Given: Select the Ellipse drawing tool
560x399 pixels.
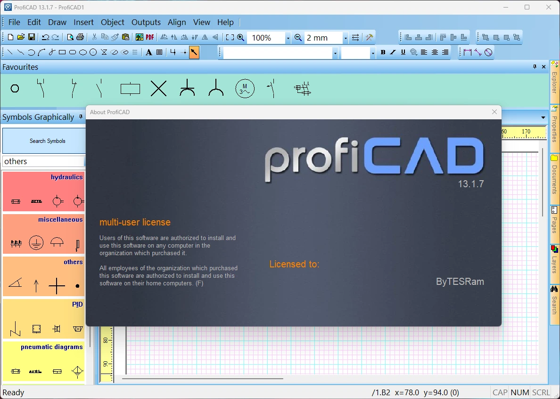Looking at the screenshot, I should 83,52.
